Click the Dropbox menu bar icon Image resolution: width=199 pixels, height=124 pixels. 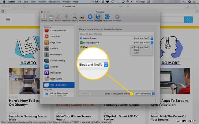pos(103,2)
